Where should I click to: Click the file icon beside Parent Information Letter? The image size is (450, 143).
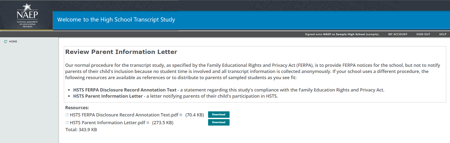point(67,123)
